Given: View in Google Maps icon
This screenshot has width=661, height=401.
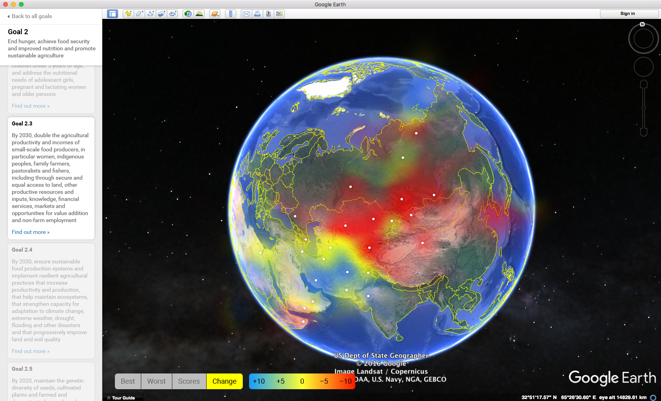Looking at the screenshot, I should click(279, 14).
